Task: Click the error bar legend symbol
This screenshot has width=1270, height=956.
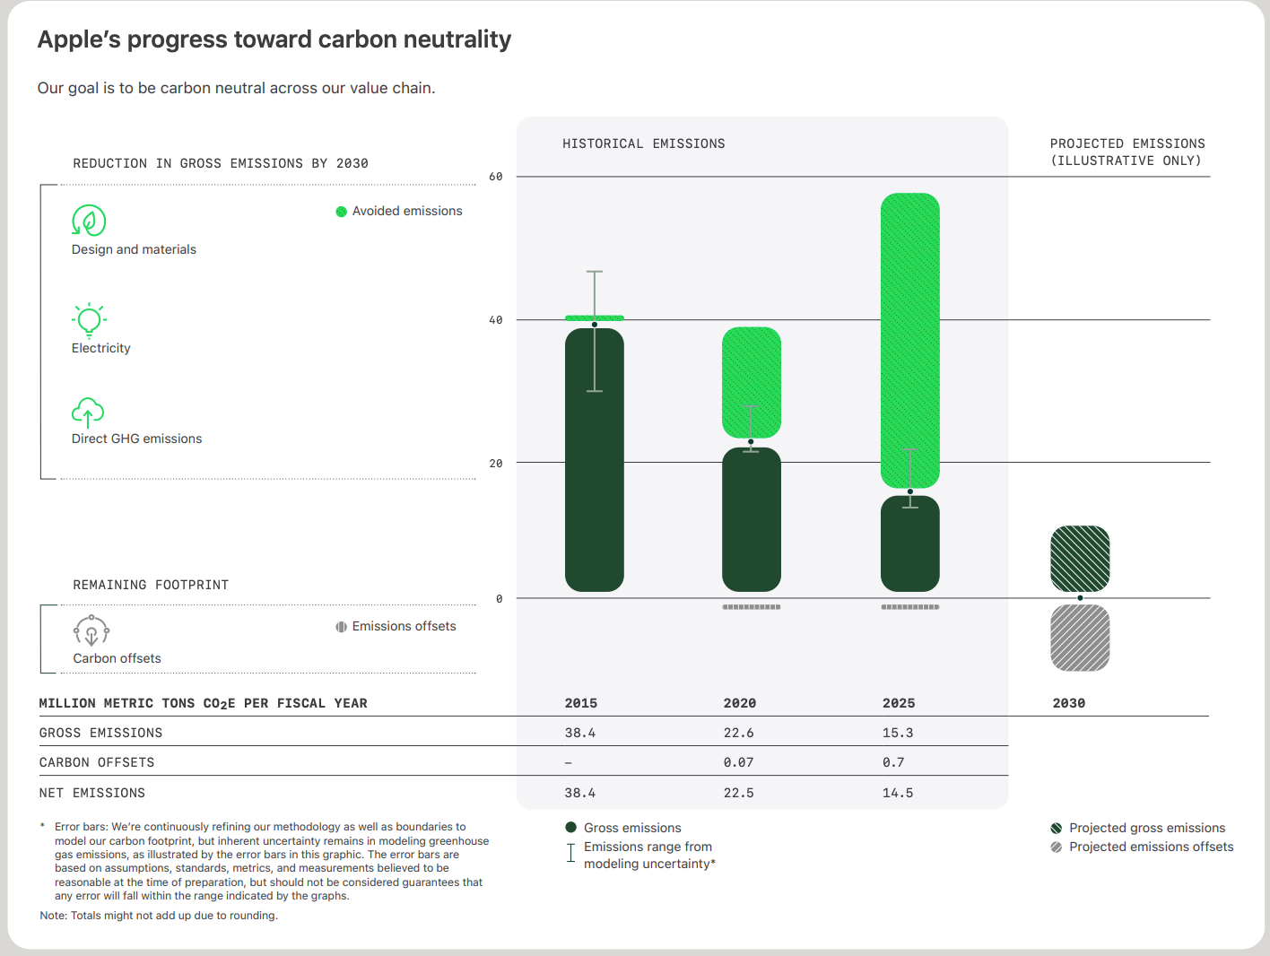Action: 570,853
